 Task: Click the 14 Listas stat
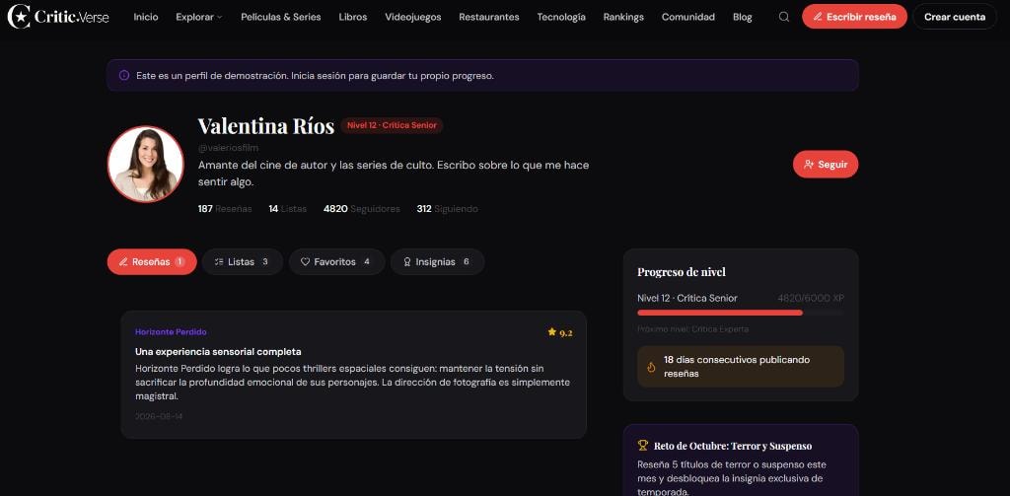pos(287,209)
